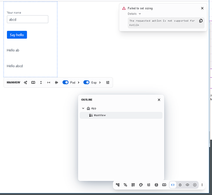Select the App item in the outline
This screenshot has height=195, width=212.
pos(94,108)
